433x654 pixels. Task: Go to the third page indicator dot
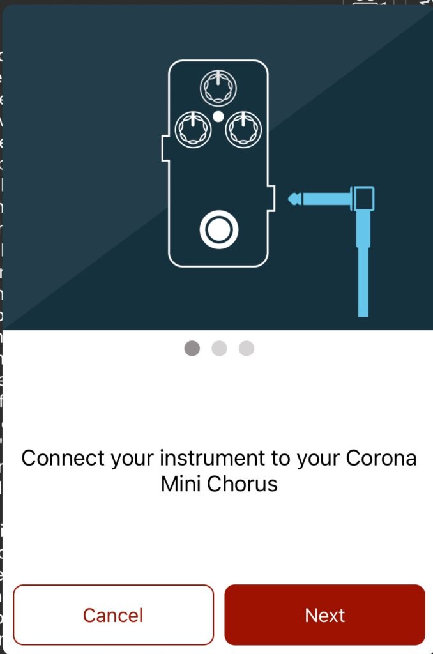coord(247,348)
